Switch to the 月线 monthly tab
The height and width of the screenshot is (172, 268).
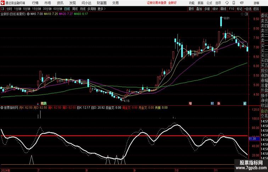point(83,9)
